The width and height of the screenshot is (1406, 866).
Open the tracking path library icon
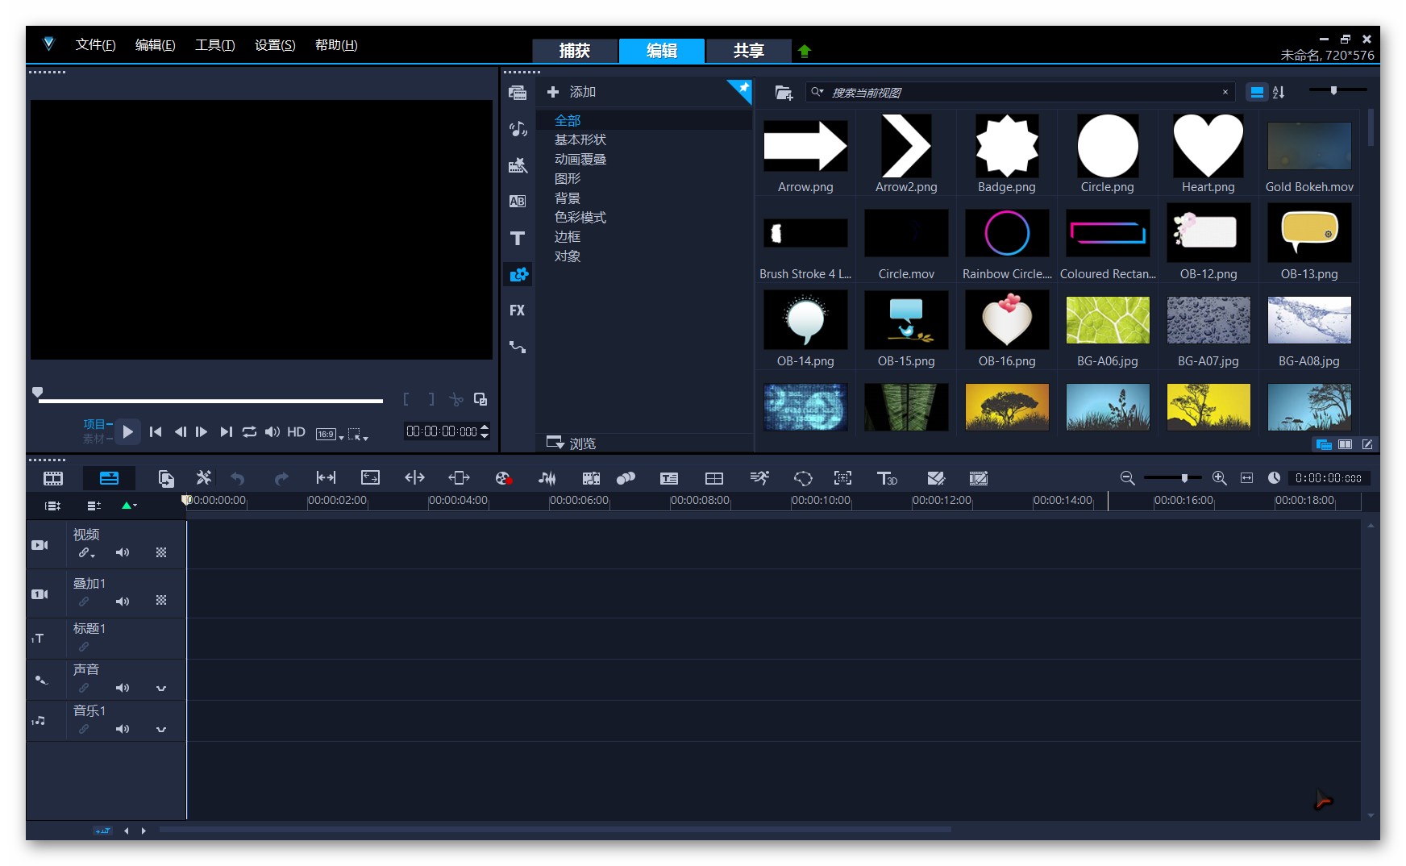click(518, 348)
